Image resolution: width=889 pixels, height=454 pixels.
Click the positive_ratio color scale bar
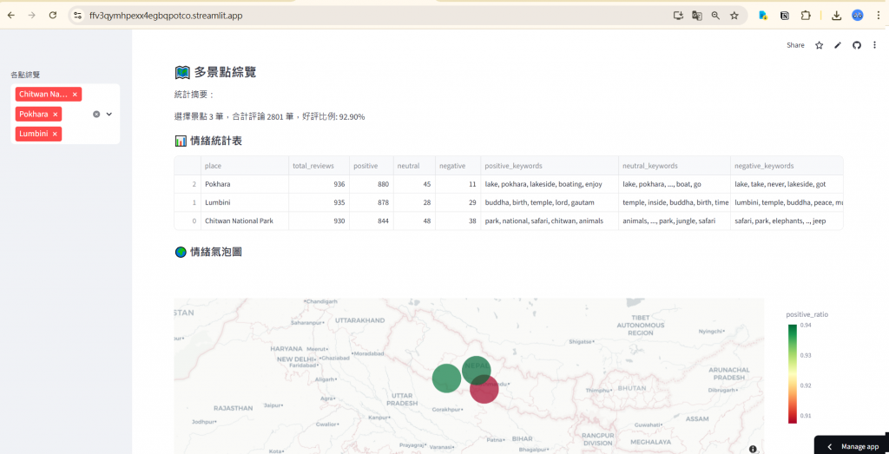click(792, 374)
